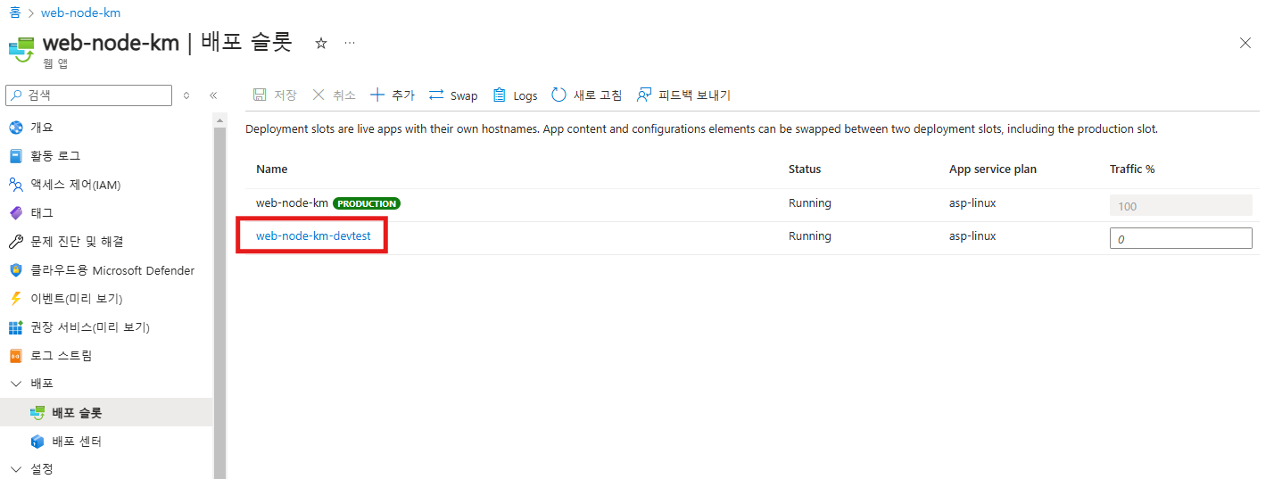Image resolution: width=1274 pixels, height=479 pixels.
Task: Click the web app resource icon in header
Action: pyautogui.click(x=21, y=48)
